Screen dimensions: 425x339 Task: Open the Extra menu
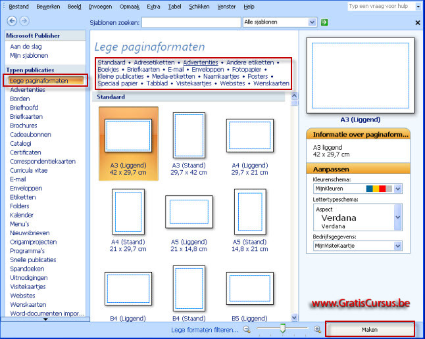click(x=153, y=7)
